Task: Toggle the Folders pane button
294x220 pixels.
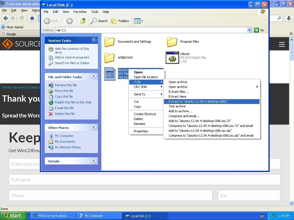Action: [x=120, y=21]
